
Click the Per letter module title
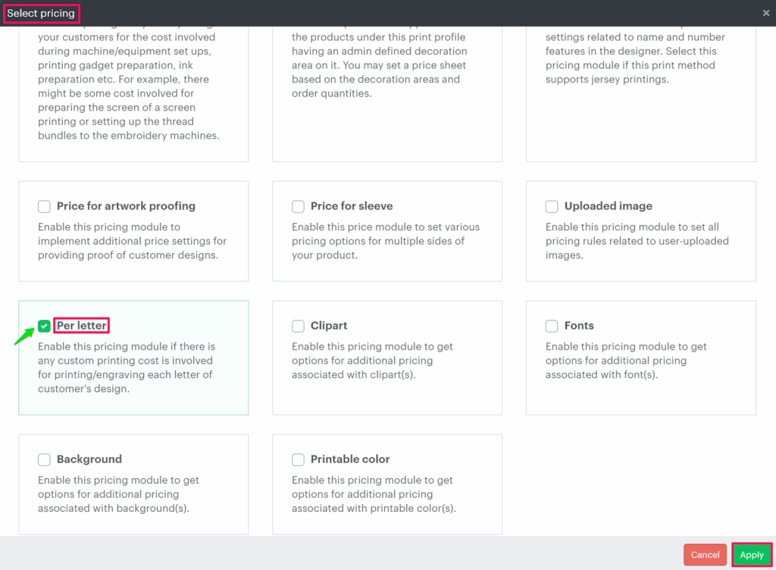(82, 326)
